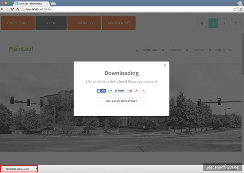
Task: Open a new browser tab
Action: [53, 4]
